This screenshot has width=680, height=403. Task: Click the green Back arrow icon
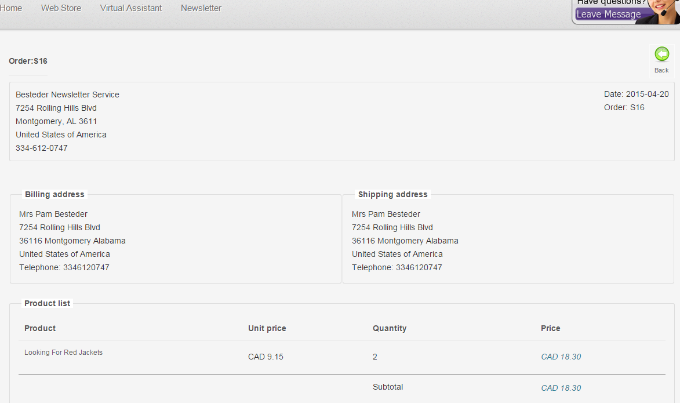(662, 55)
